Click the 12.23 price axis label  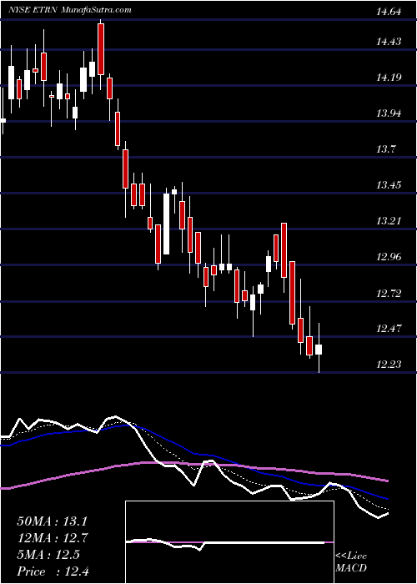[389, 365]
